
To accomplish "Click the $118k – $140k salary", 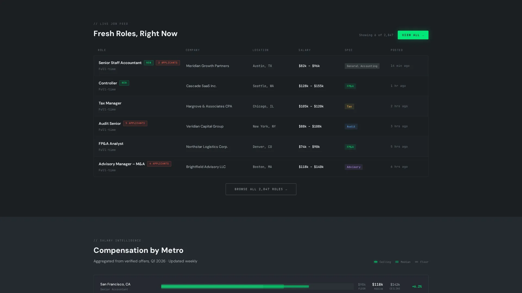I will pos(311,167).
